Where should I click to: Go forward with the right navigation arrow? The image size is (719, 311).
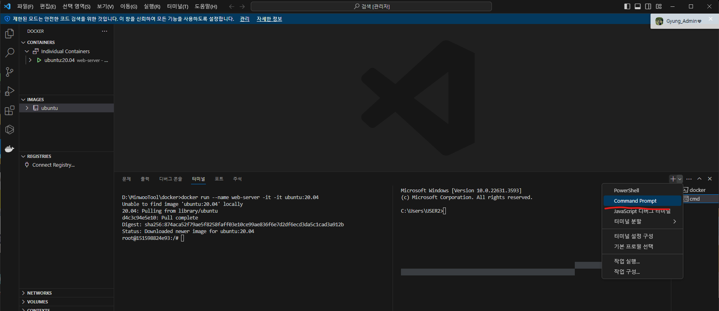(242, 6)
